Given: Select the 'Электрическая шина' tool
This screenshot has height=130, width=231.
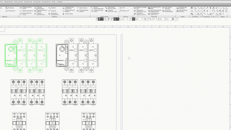Looking at the screenshot, I should click(97, 11).
